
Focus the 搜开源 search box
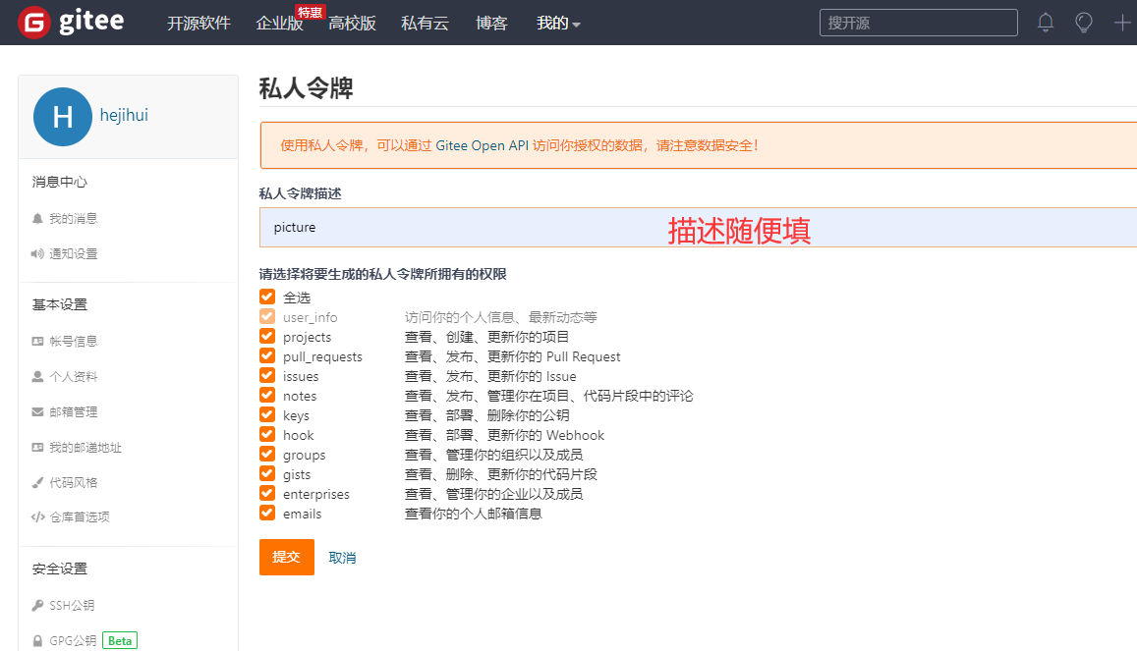pyautogui.click(x=918, y=23)
